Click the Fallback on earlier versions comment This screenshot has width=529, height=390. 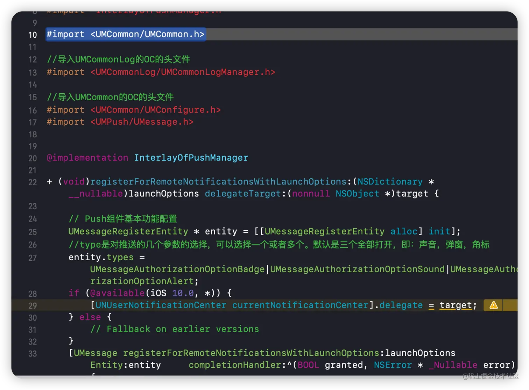[175, 329]
